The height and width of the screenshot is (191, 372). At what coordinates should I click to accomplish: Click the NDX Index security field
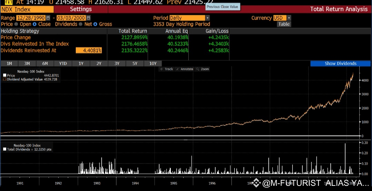[x=27, y=9]
